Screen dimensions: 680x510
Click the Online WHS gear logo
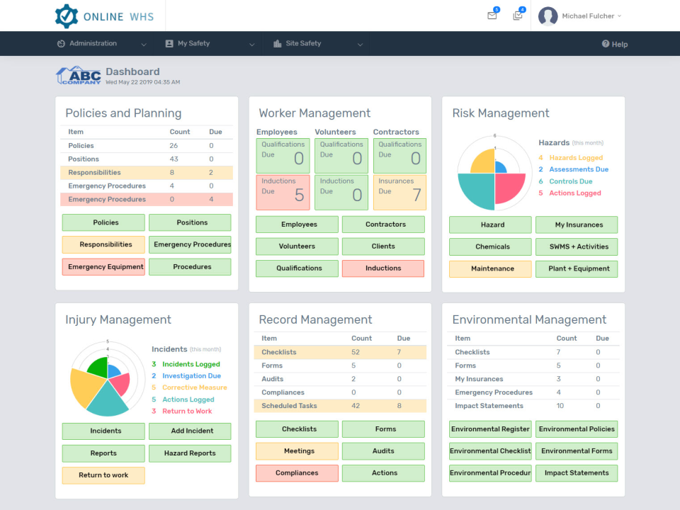[x=67, y=16]
